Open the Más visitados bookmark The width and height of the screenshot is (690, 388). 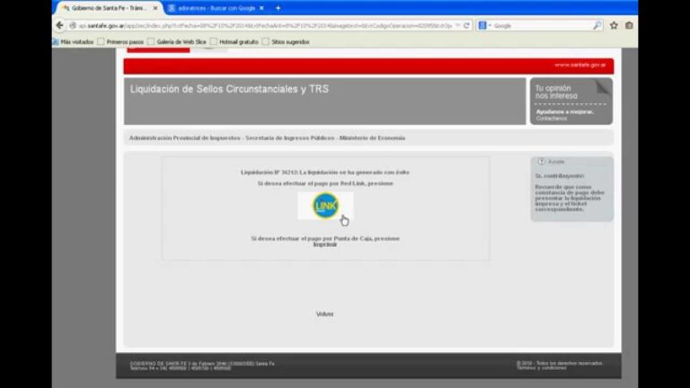pos(73,42)
